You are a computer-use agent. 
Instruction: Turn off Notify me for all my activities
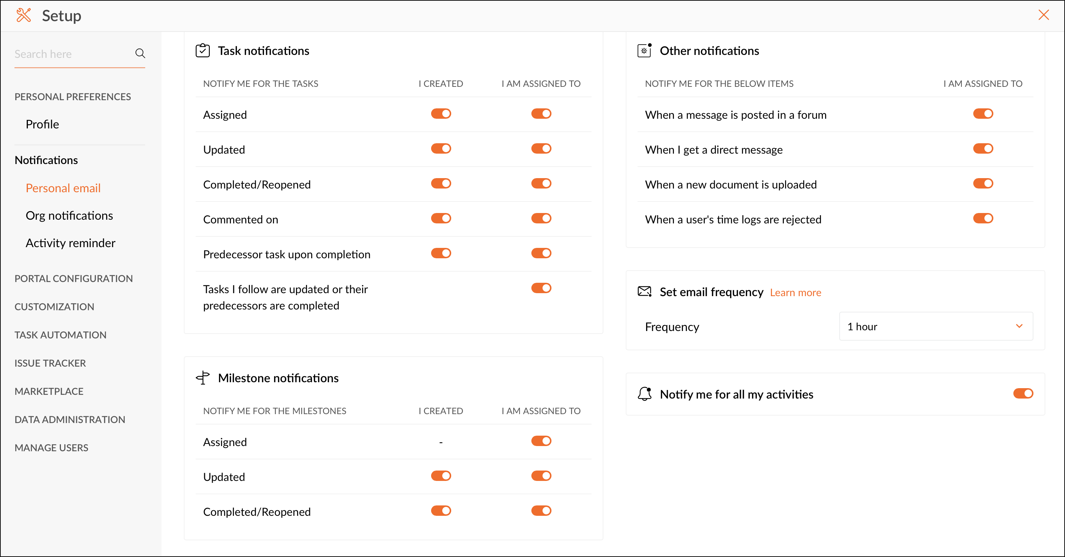tap(1023, 393)
